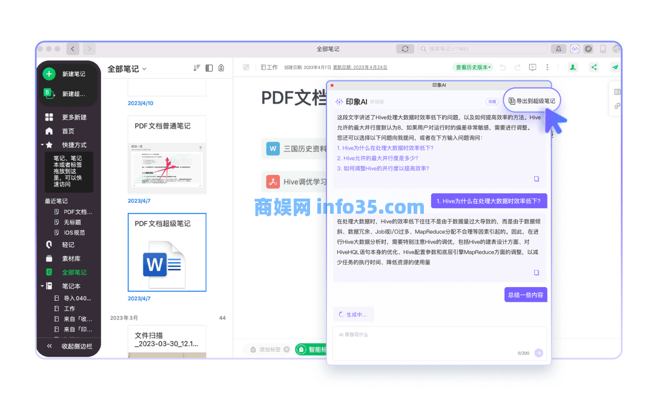This screenshot has width=654, height=402.
Task: Open 首页 from the sidebar
Action: coord(68,131)
